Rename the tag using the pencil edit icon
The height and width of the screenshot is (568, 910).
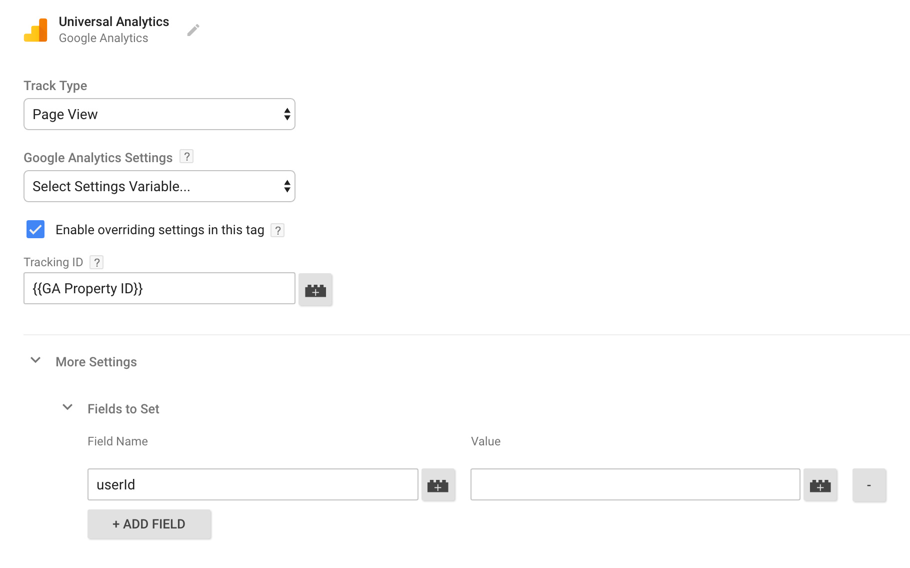tap(193, 30)
